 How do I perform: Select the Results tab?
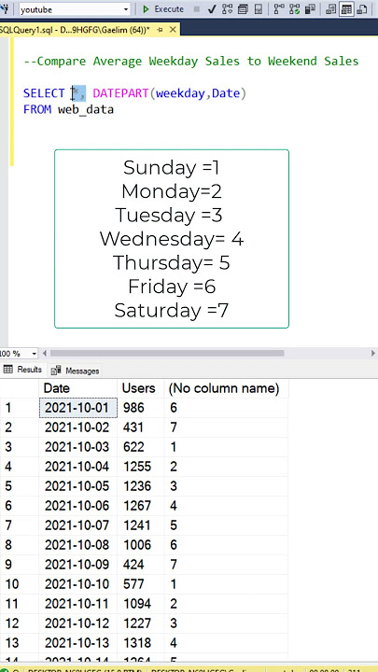22,370
